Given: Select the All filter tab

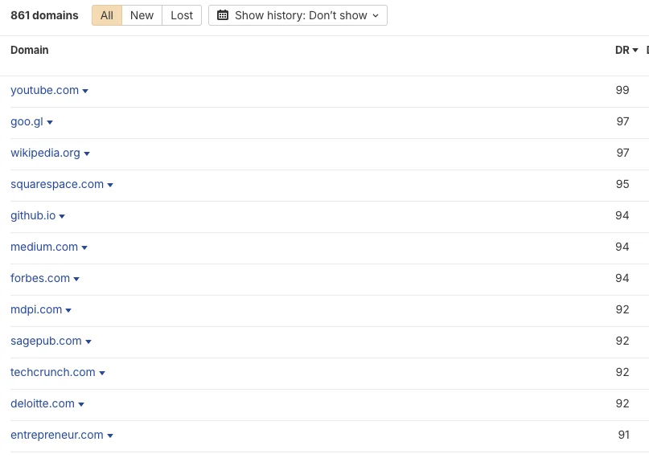Looking at the screenshot, I should tap(107, 15).
